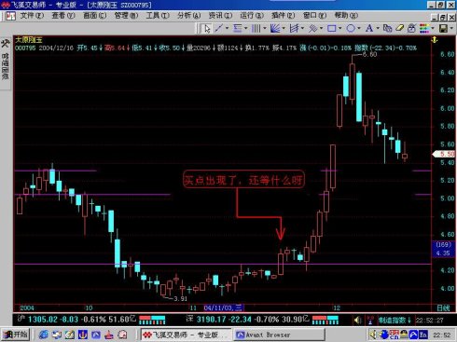The height and width of the screenshot is (342, 457).
Task: Launch Internet Explorer from quick launch
Action: (x=44, y=335)
